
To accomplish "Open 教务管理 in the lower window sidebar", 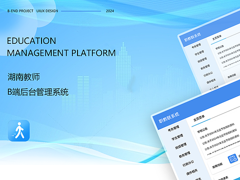I will coord(185,155).
